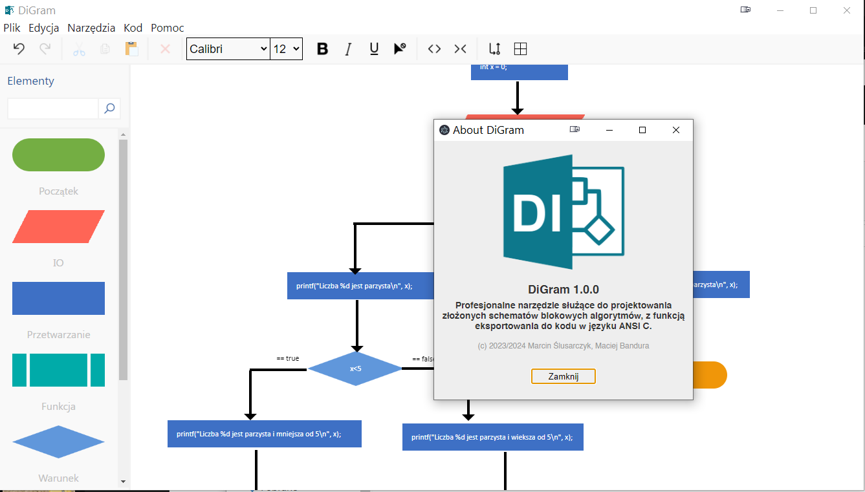Toggle Italic formatting

coord(348,49)
